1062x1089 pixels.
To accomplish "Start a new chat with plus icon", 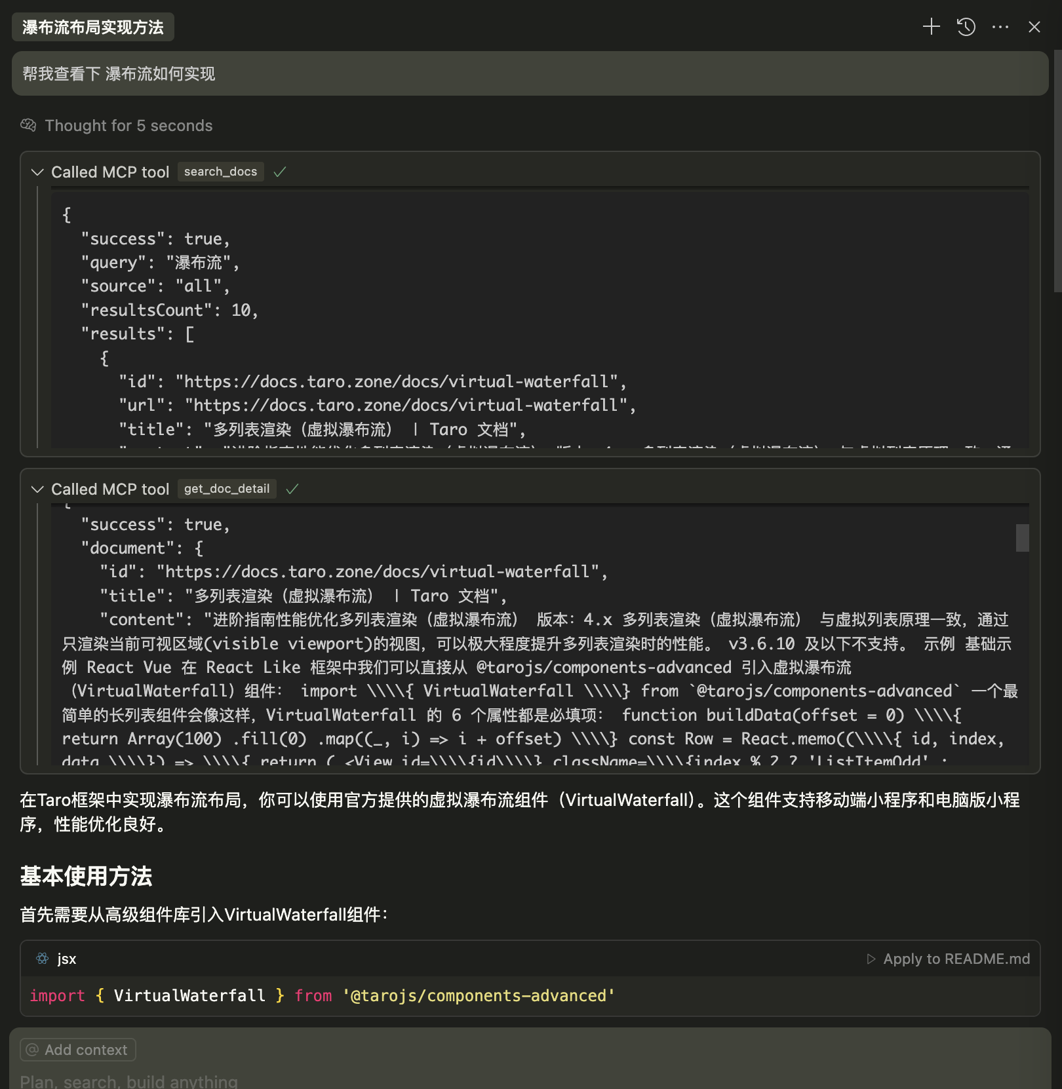I will point(931,27).
